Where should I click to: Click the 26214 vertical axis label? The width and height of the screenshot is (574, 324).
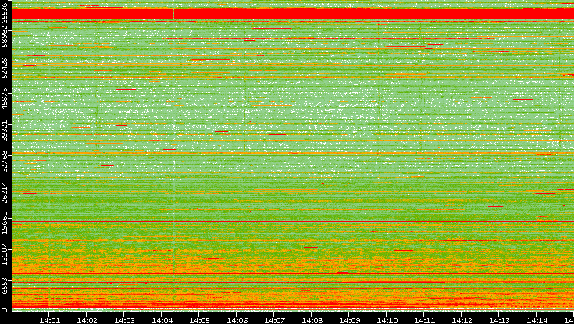pyautogui.click(x=4, y=192)
